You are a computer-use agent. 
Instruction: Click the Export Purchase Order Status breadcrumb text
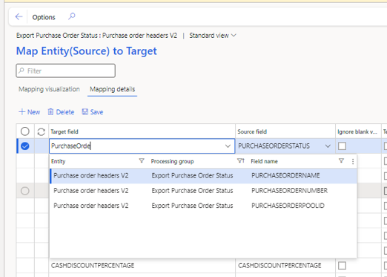click(x=57, y=36)
